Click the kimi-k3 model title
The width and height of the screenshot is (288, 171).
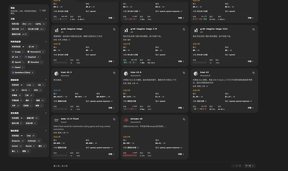point(204,72)
